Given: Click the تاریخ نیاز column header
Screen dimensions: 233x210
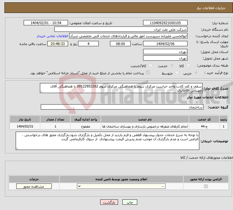Looking at the screenshot, I should coord(25,119).
